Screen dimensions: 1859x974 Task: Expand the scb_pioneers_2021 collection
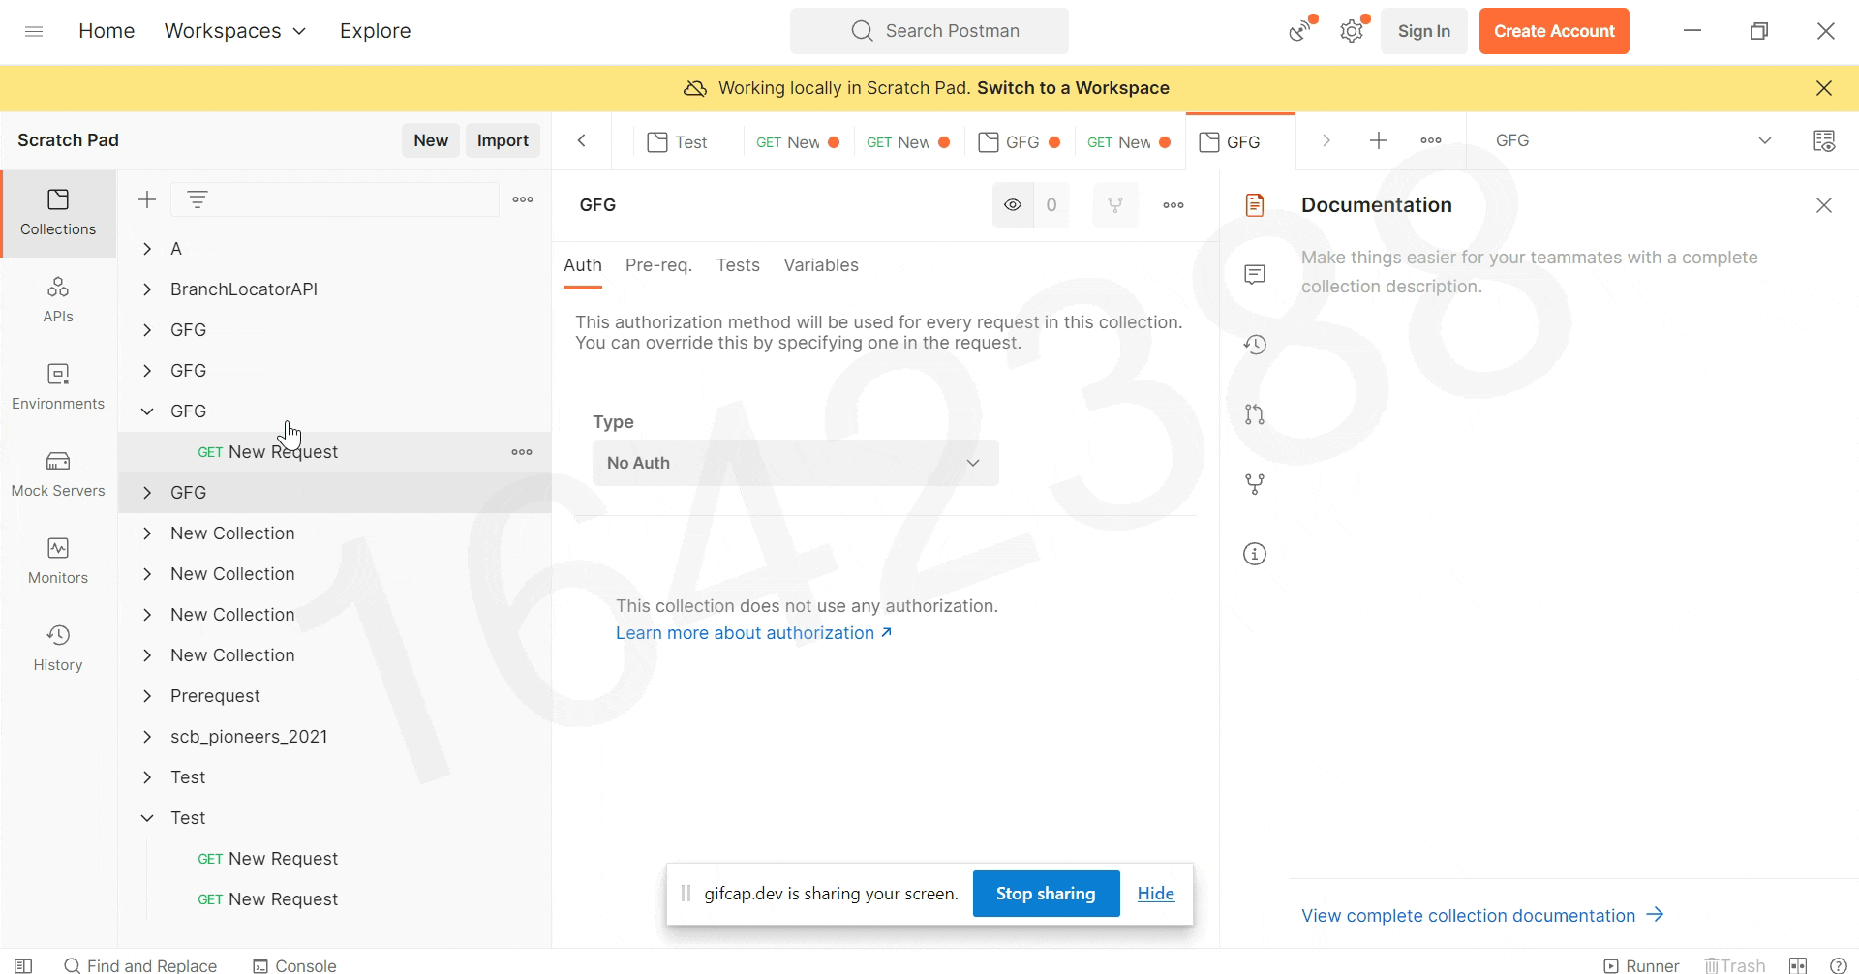pyautogui.click(x=147, y=737)
